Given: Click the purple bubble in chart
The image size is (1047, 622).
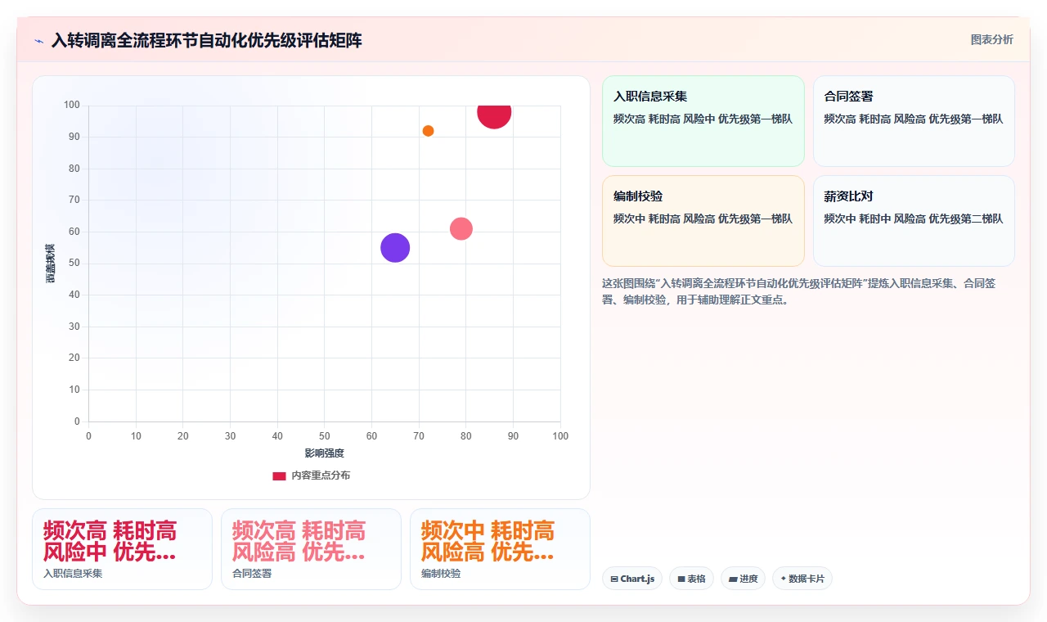Looking at the screenshot, I should coord(395,248).
